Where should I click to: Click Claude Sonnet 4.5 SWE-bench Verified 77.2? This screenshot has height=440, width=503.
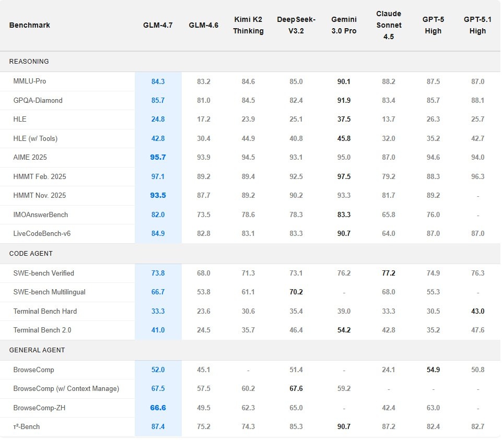(x=389, y=273)
